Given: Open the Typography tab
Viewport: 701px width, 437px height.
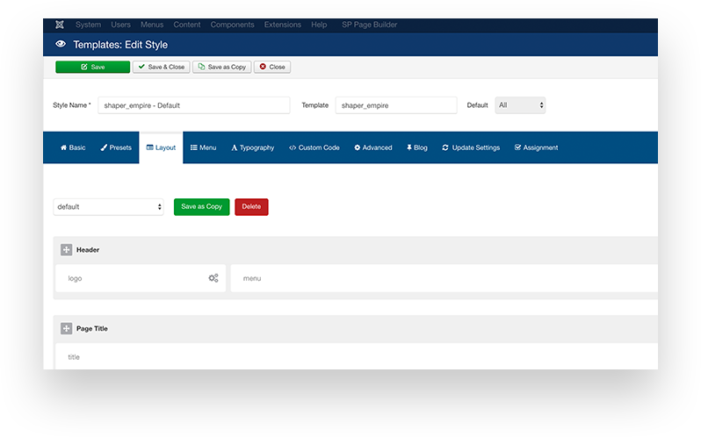Looking at the screenshot, I should 252,147.
